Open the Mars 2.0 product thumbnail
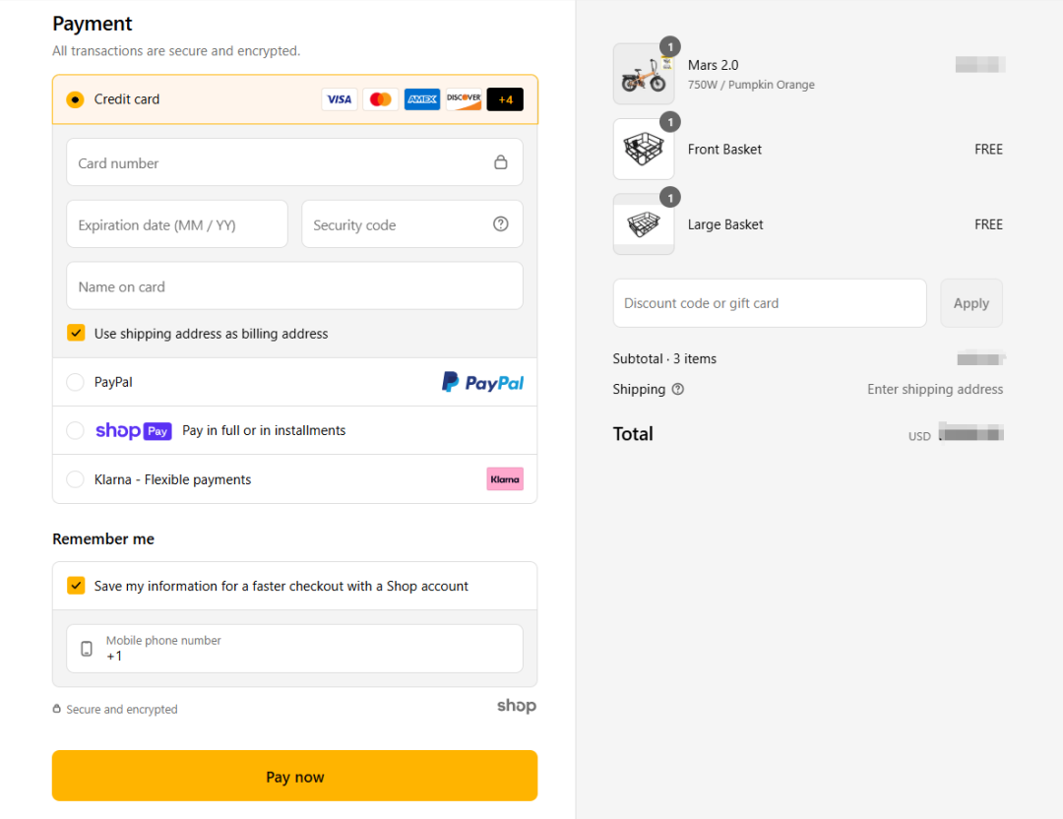 [x=644, y=74]
